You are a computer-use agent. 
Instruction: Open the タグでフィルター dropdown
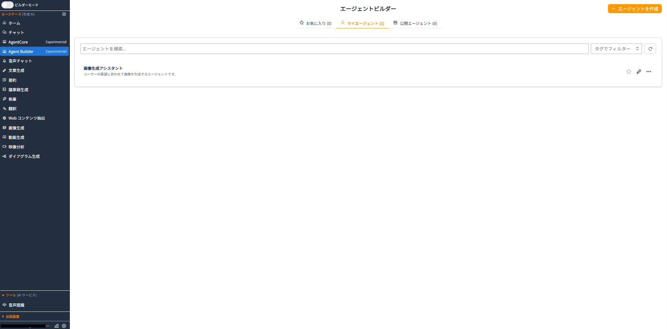point(616,49)
